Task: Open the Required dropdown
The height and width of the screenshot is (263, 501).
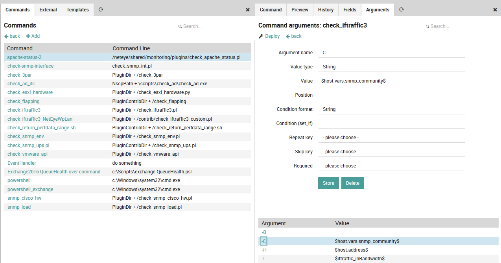Action: point(391,166)
